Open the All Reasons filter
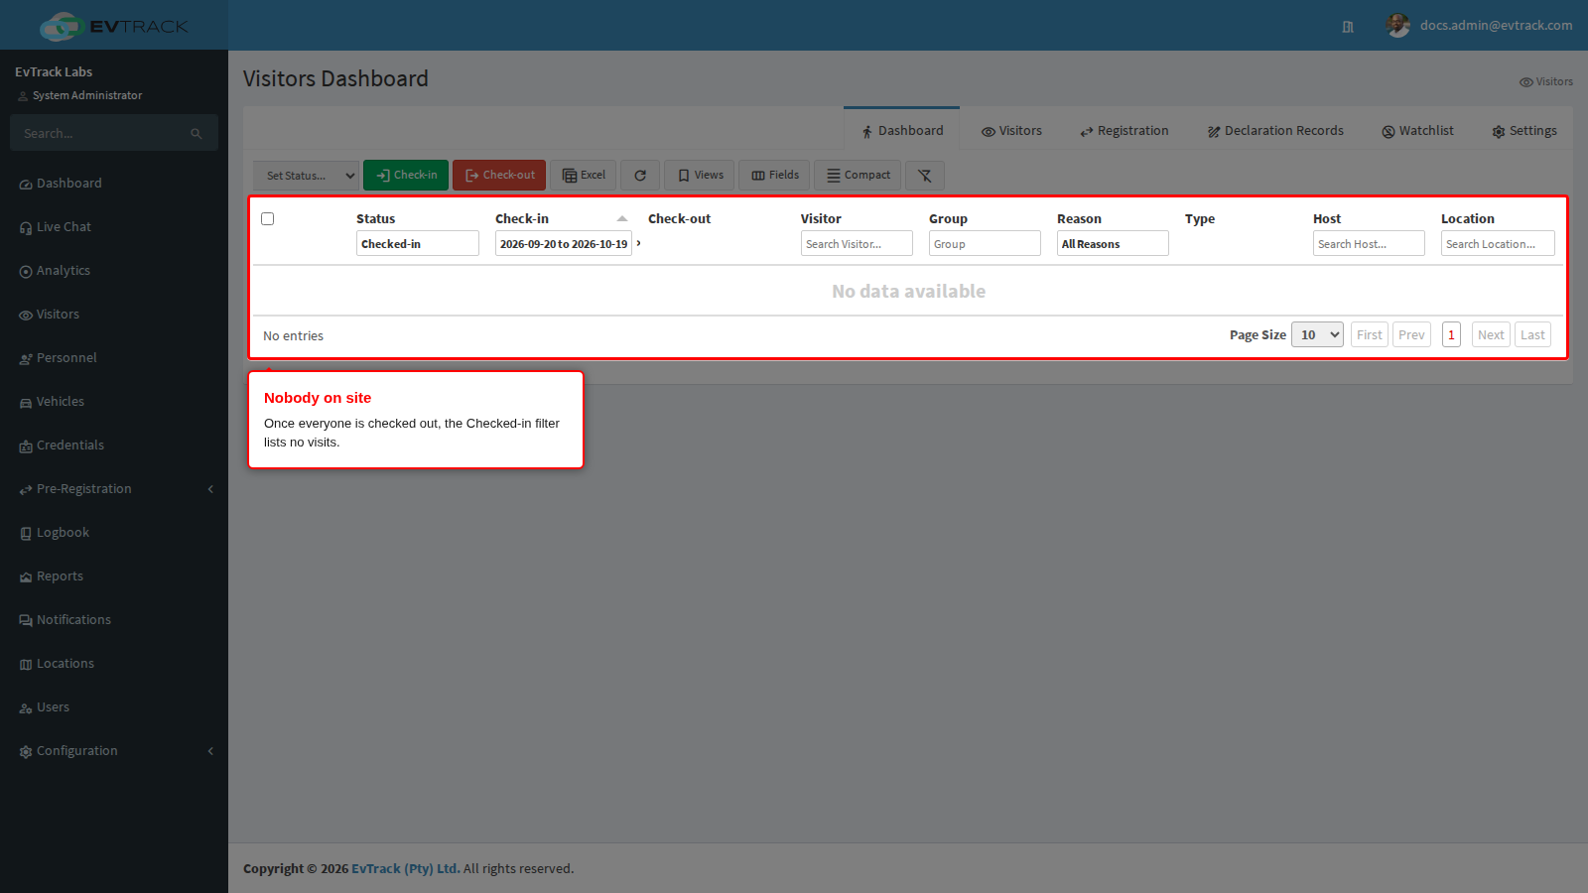Image resolution: width=1588 pixels, height=893 pixels. pos(1113,244)
